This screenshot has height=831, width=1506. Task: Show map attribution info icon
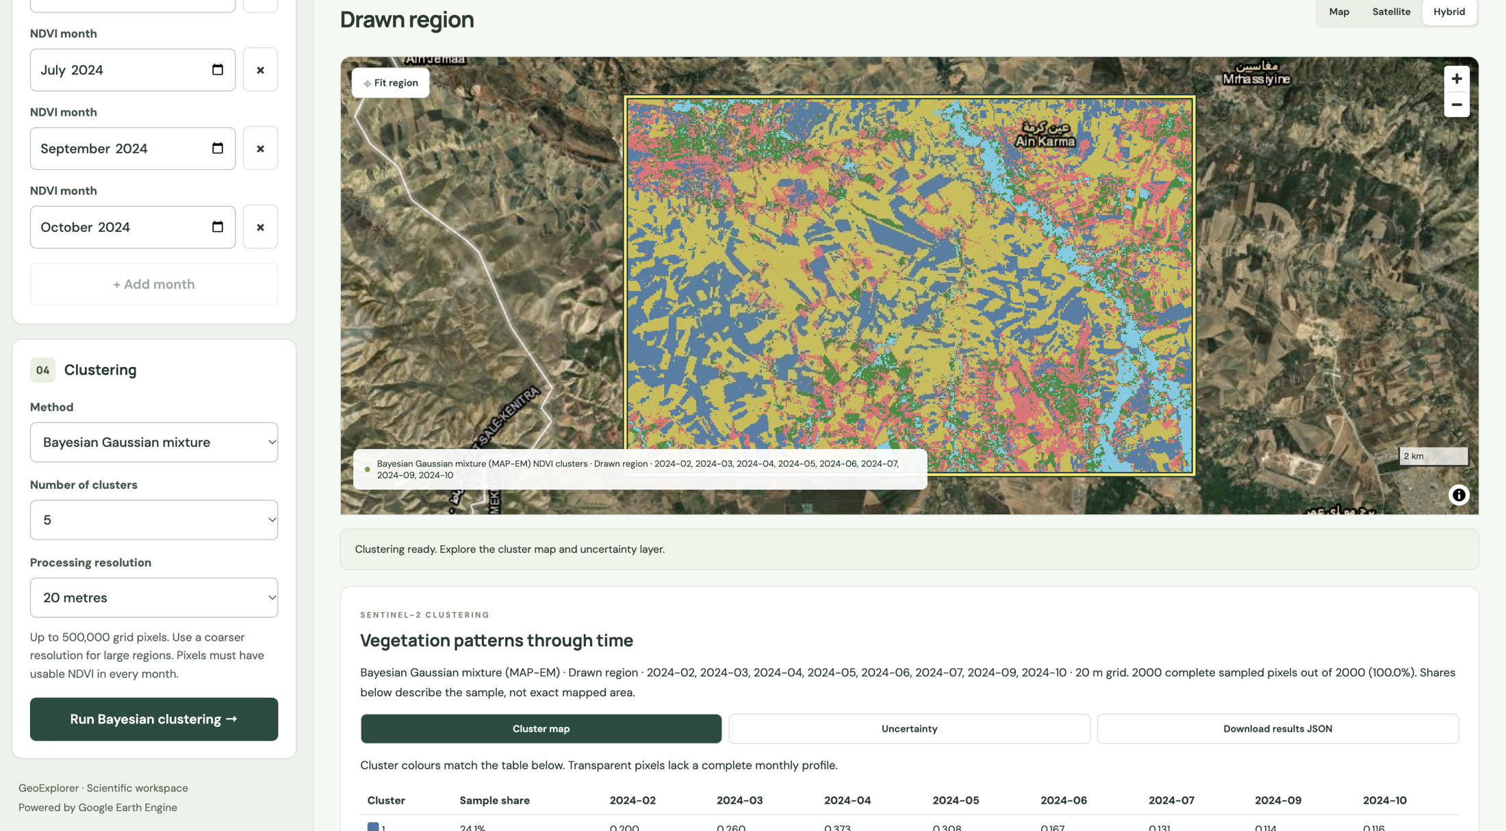[1459, 495]
